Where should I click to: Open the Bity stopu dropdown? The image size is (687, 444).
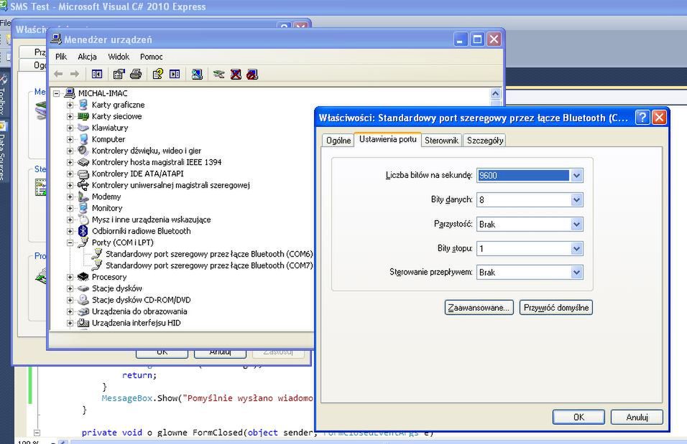coord(576,249)
